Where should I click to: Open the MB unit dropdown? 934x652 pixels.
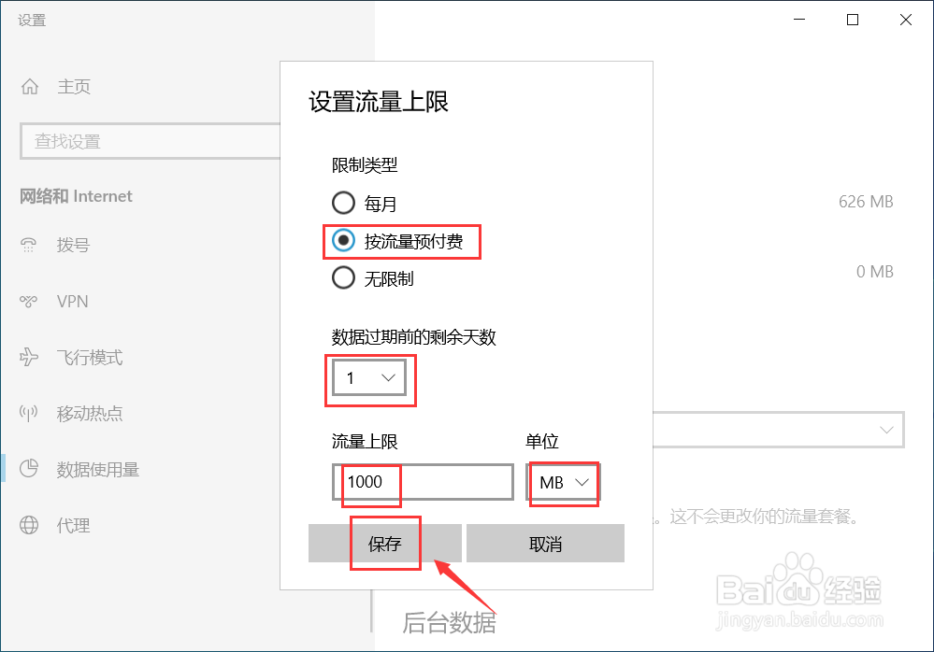pos(564,482)
